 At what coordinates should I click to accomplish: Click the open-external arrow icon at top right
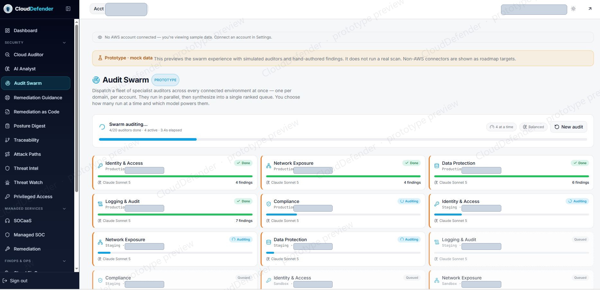(590, 9)
